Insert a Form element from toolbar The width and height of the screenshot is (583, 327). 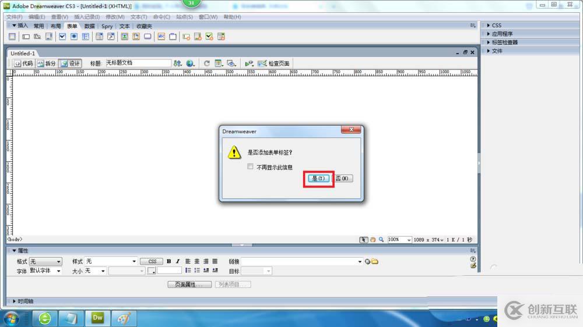click(12, 37)
